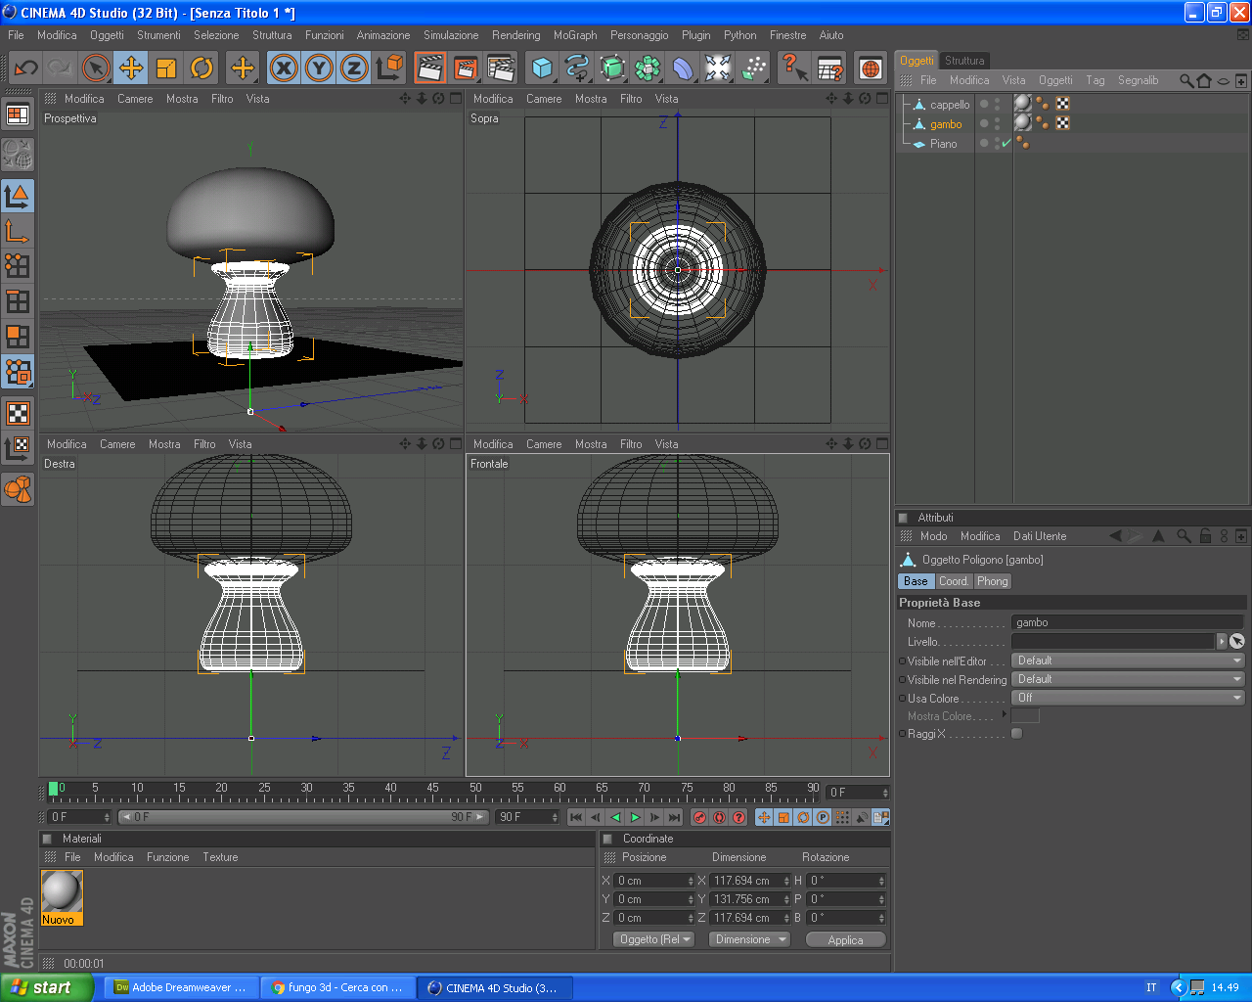
Task: Click the Mostra Colore swatch
Action: (1025, 715)
